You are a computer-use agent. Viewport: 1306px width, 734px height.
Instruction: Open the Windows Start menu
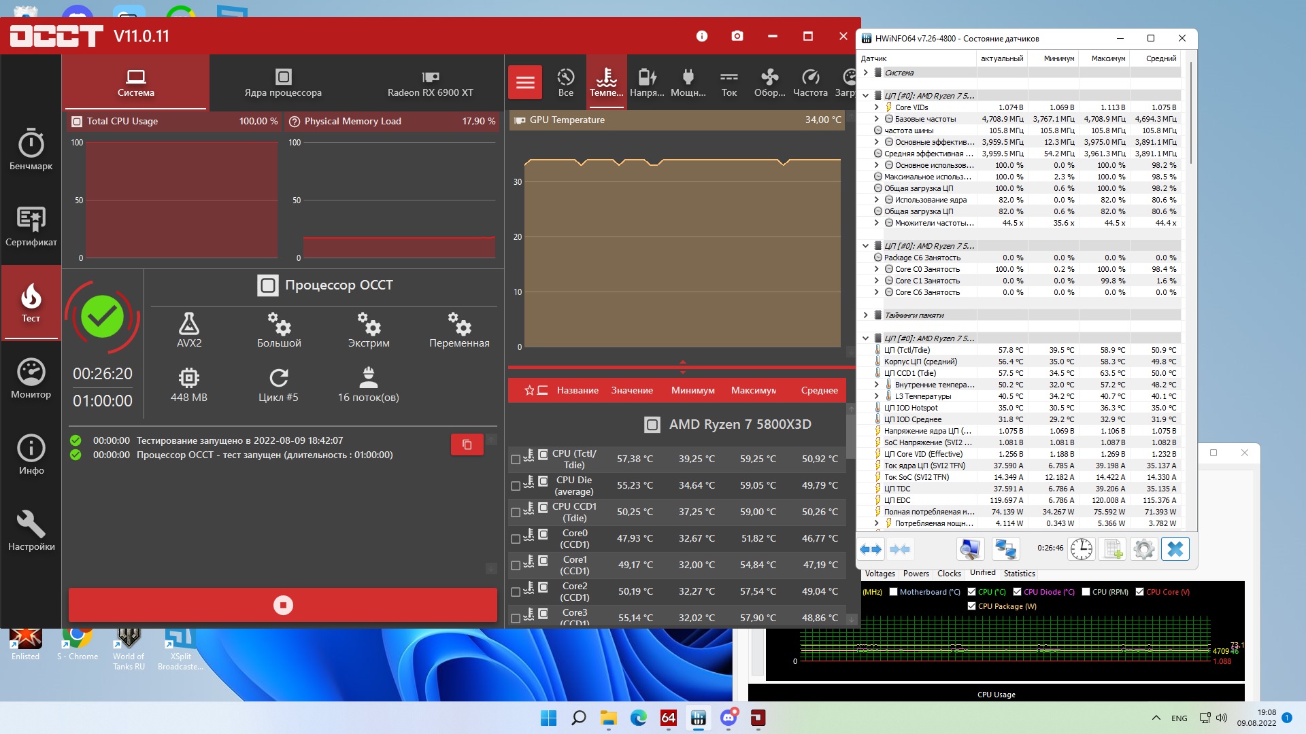(548, 718)
